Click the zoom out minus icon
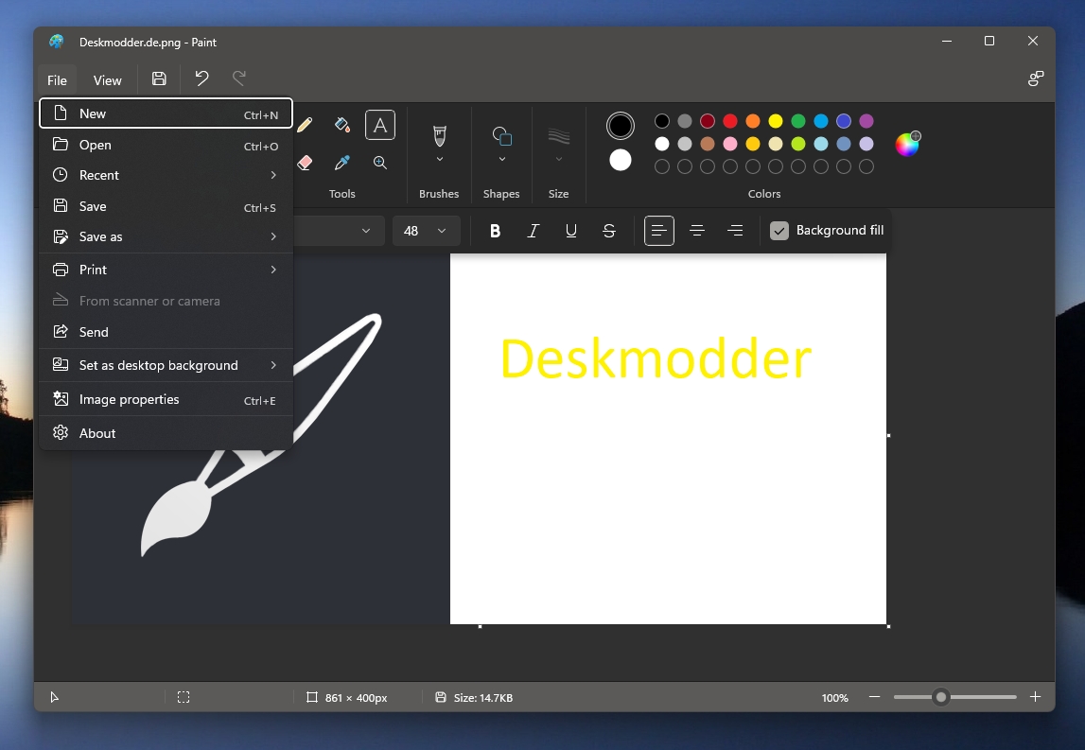Screen dimensions: 1085x750 point(875,697)
